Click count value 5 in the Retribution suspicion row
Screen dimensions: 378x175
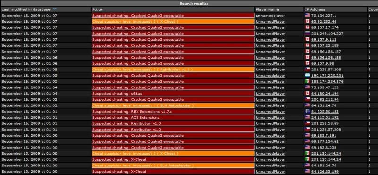369,70
